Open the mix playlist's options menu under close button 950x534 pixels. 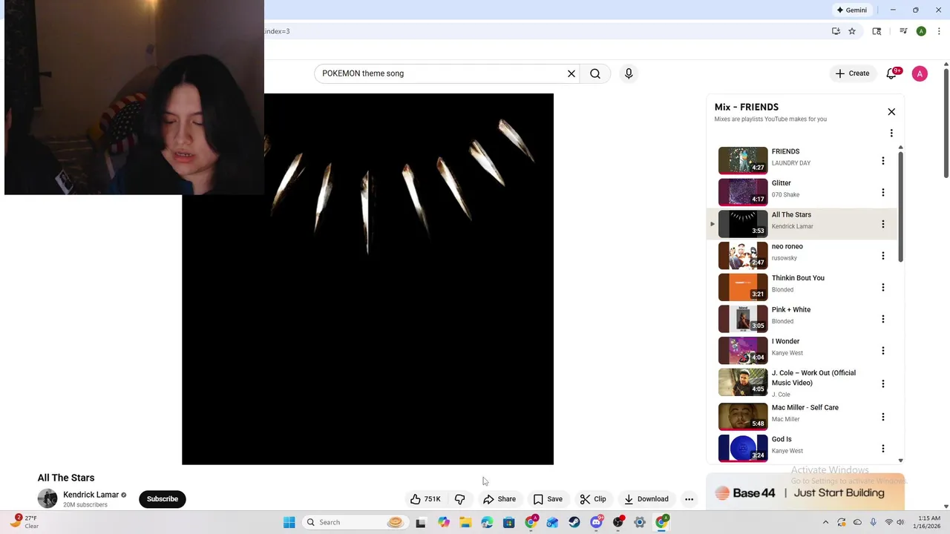click(x=891, y=133)
